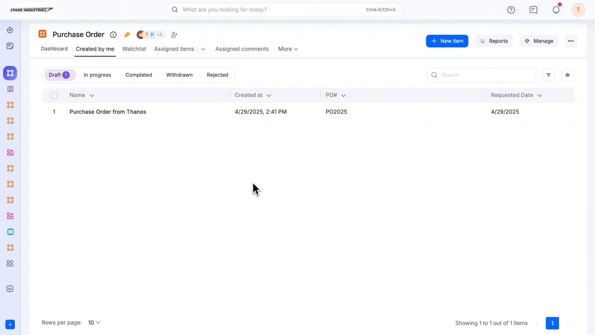Open the help question mark icon
The width and height of the screenshot is (595, 335).
point(511,10)
